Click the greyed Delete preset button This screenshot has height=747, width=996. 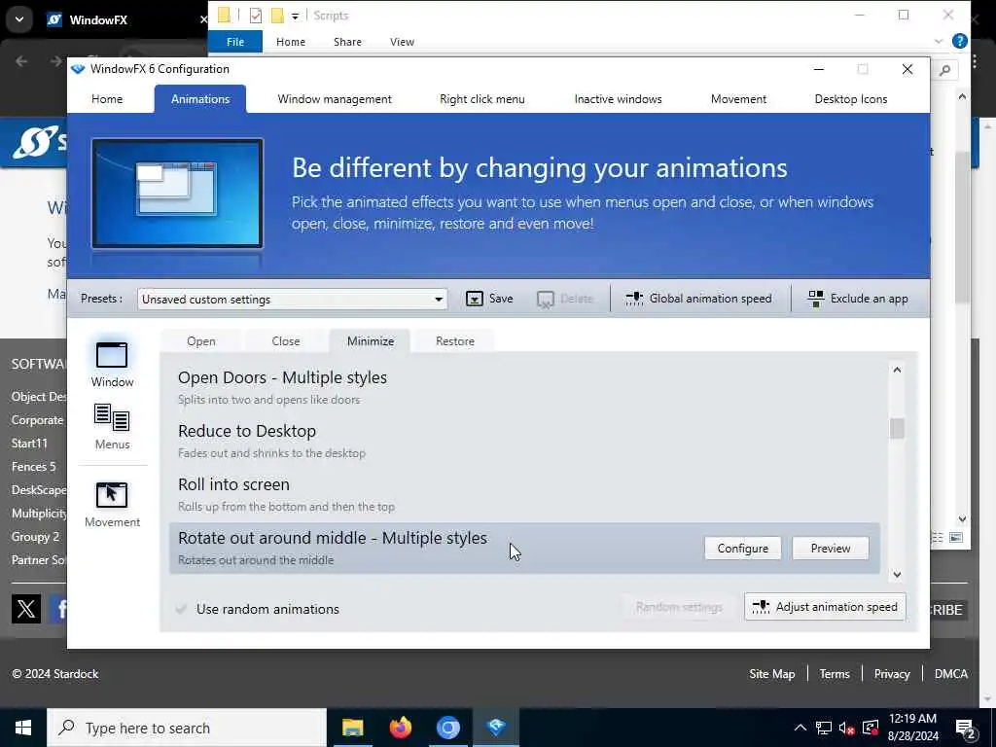click(564, 299)
